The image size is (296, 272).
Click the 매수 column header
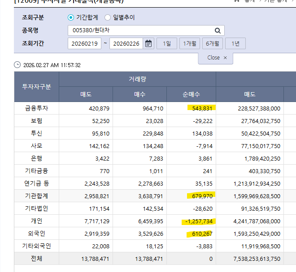point(139,94)
